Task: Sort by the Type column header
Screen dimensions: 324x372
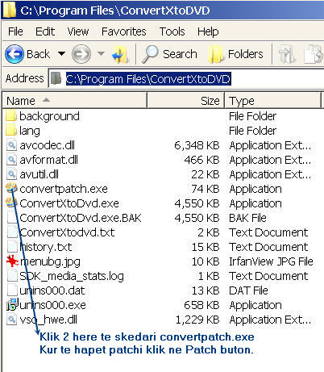Action: pyautogui.click(x=272, y=101)
